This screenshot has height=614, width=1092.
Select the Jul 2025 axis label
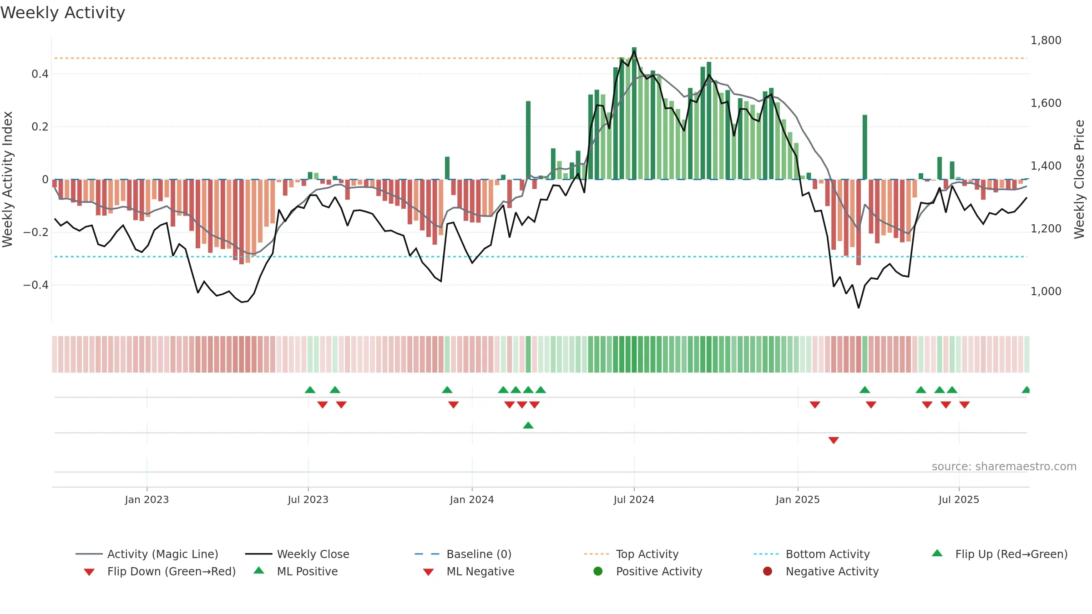[959, 499]
